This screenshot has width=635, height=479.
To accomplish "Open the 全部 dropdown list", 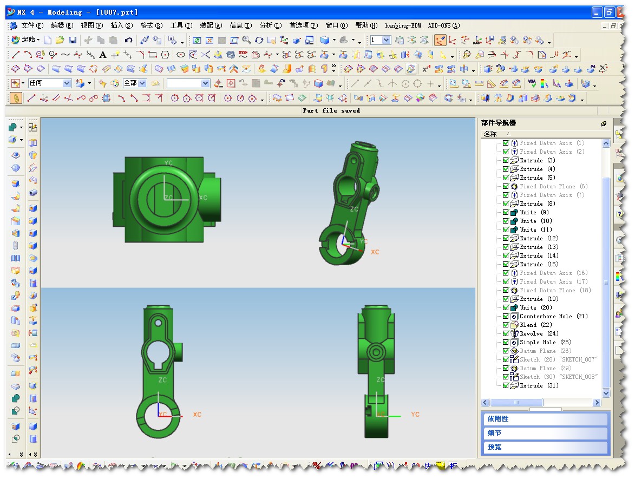I will click(142, 83).
